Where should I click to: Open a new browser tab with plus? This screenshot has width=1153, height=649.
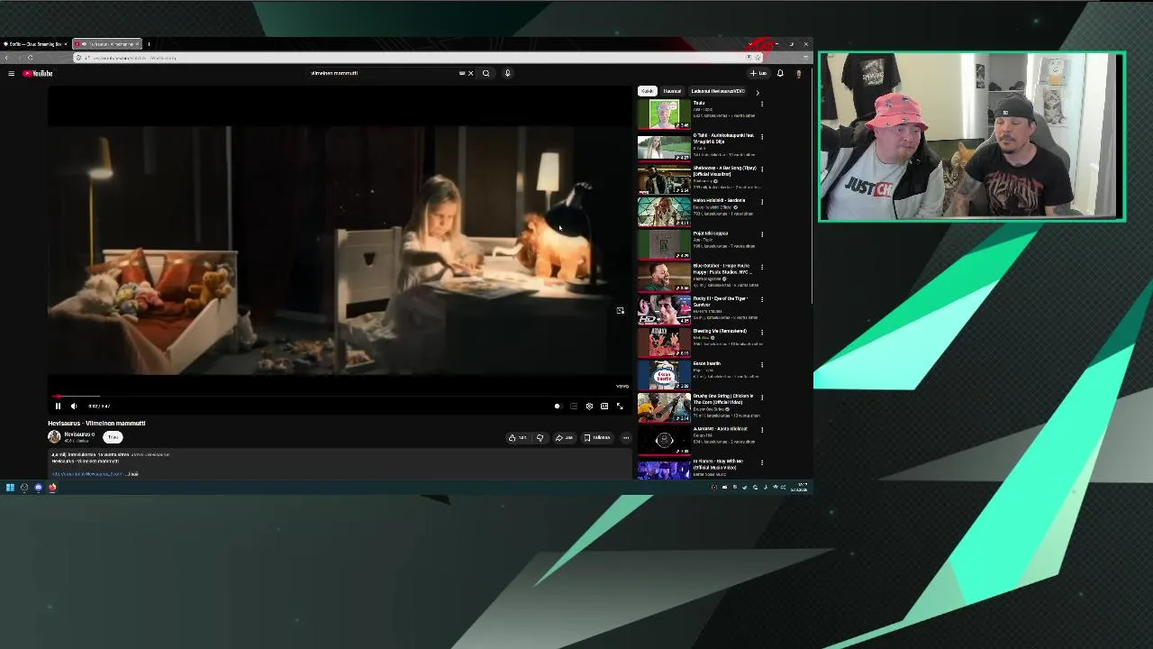(149, 43)
